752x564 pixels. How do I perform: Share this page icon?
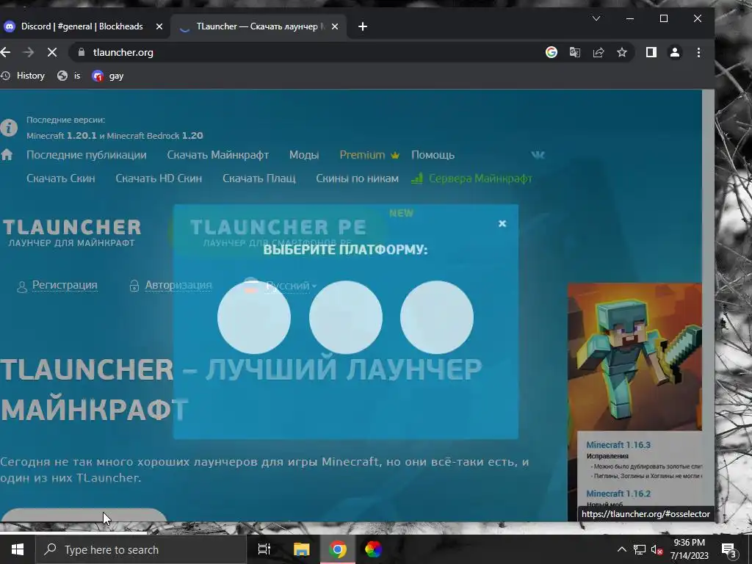pyautogui.click(x=599, y=52)
